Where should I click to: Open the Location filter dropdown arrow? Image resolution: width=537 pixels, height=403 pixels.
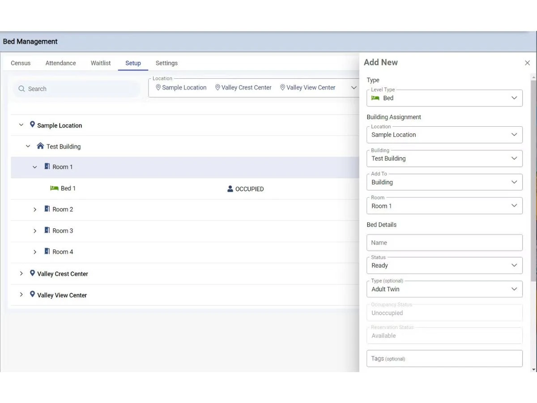click(x=354, y=88)
